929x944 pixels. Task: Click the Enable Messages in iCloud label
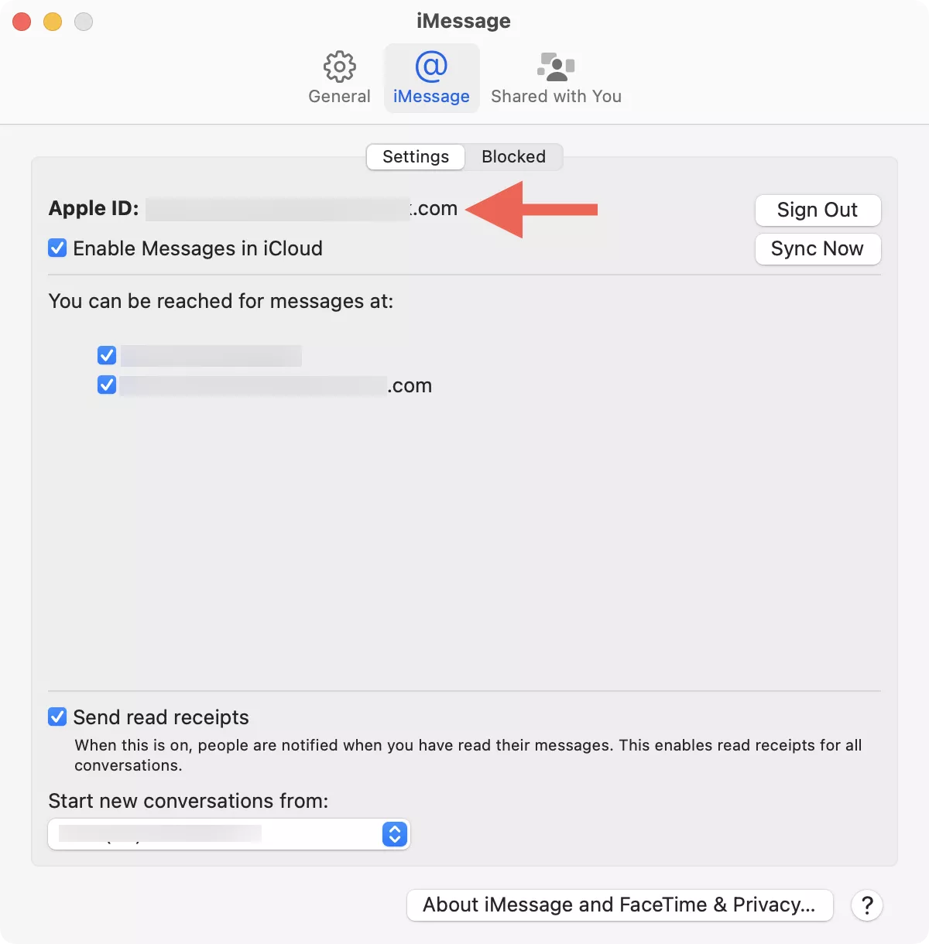(x=197, y=248)
